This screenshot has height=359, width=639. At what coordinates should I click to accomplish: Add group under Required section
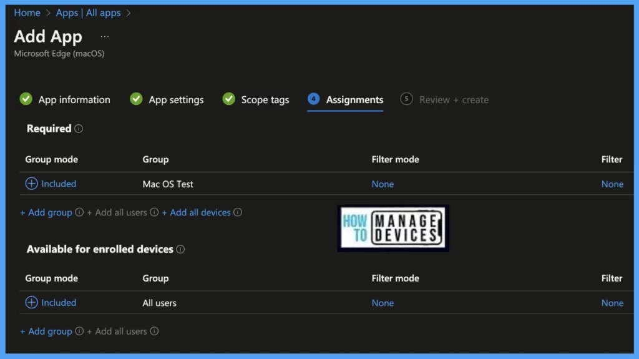[x=46, y=212]
